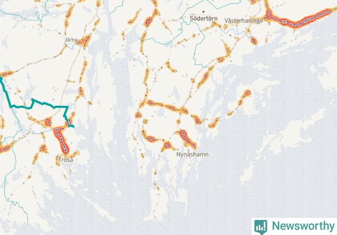Click the Trosa town label

point(66,160)
